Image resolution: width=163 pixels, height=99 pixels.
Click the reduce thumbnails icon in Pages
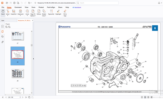tap(9, 27)
